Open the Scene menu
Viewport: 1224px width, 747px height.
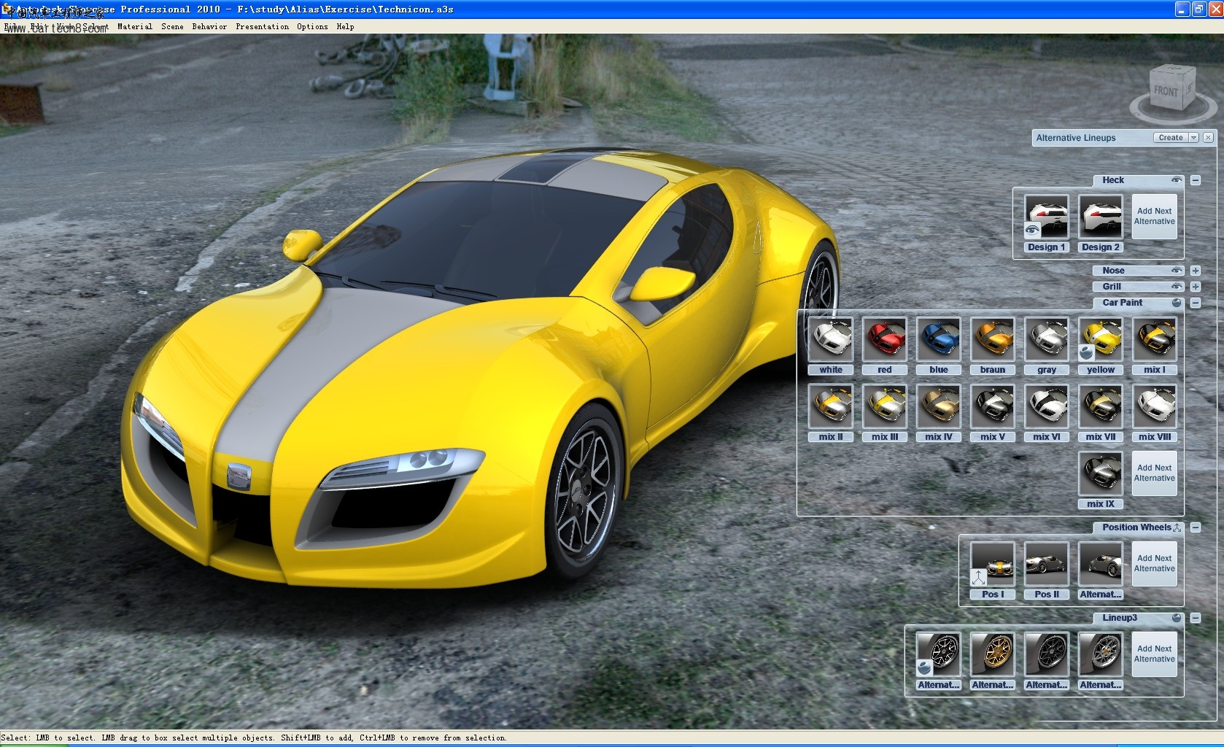click(173, 26)
